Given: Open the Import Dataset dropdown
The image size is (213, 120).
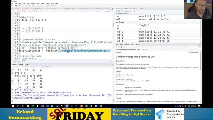Looking at the screenshot, I should click(x=127, y=11).
